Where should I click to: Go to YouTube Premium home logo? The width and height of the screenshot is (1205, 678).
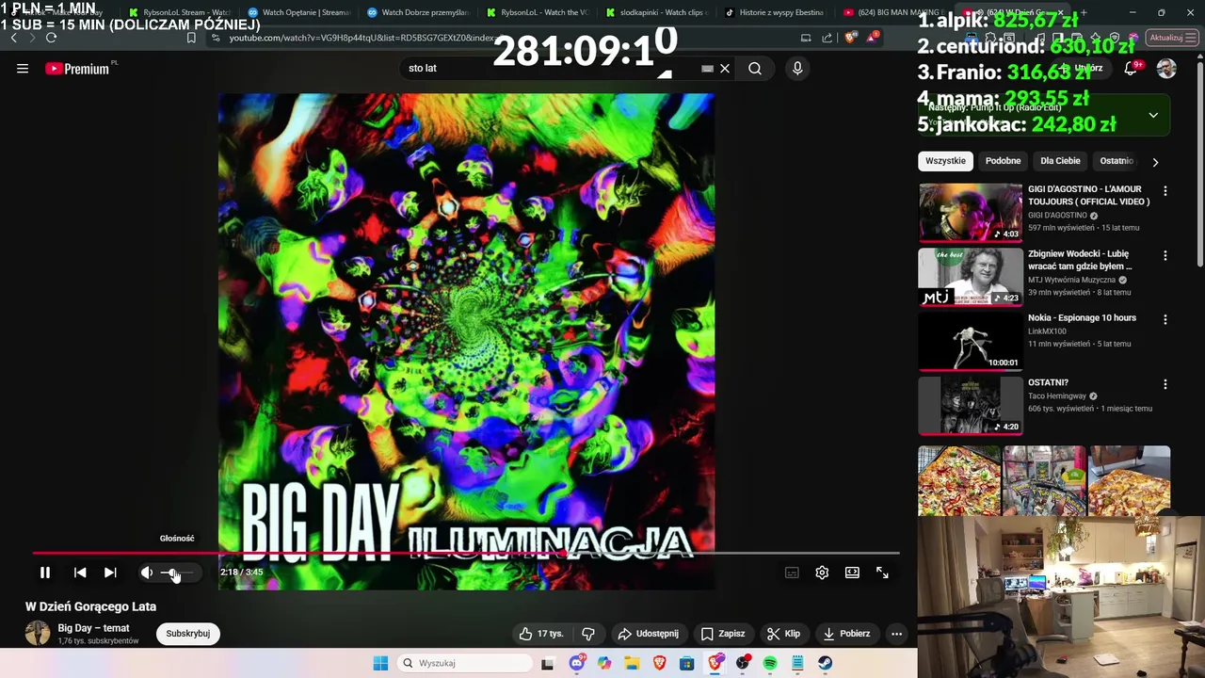78,69
